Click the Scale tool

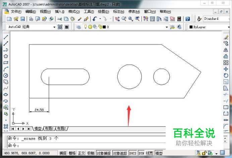point(226,82)
